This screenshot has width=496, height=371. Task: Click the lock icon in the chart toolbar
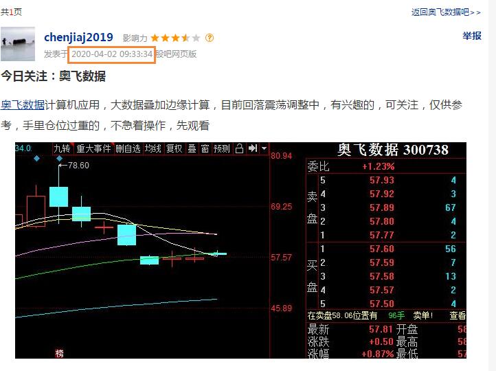(x=240, y=148)
